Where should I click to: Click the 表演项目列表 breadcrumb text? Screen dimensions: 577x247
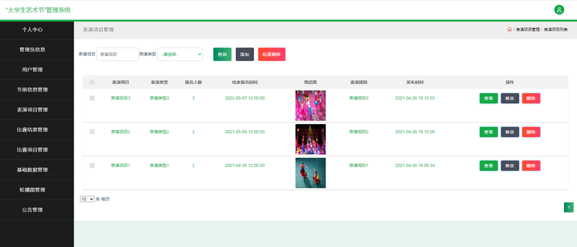tap(556, 29)
